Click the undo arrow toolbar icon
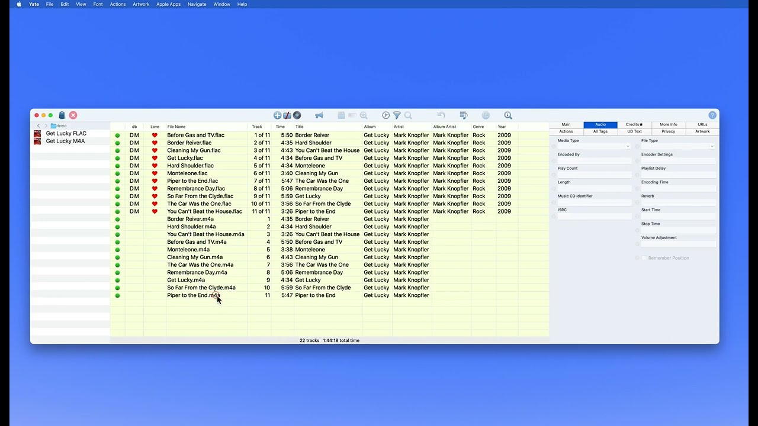 pyautogui.click(x=441, y=115)
